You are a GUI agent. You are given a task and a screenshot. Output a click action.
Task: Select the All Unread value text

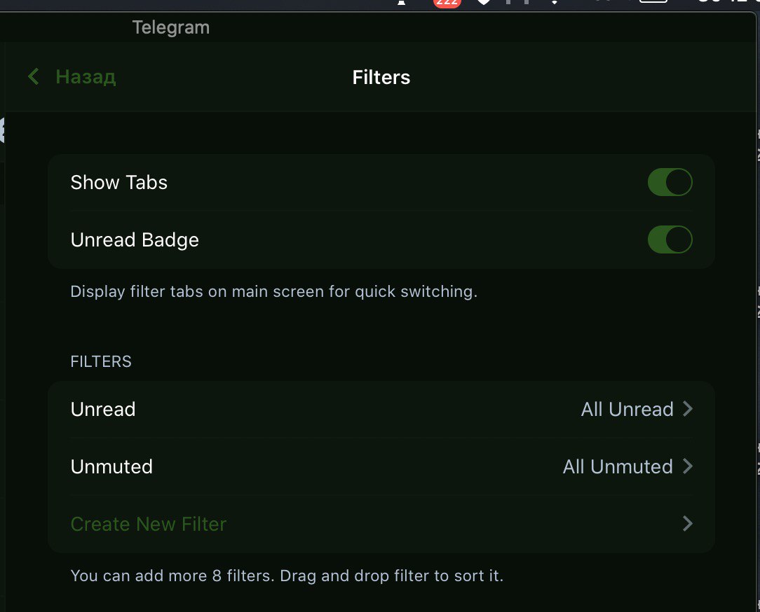coord(627,409)
